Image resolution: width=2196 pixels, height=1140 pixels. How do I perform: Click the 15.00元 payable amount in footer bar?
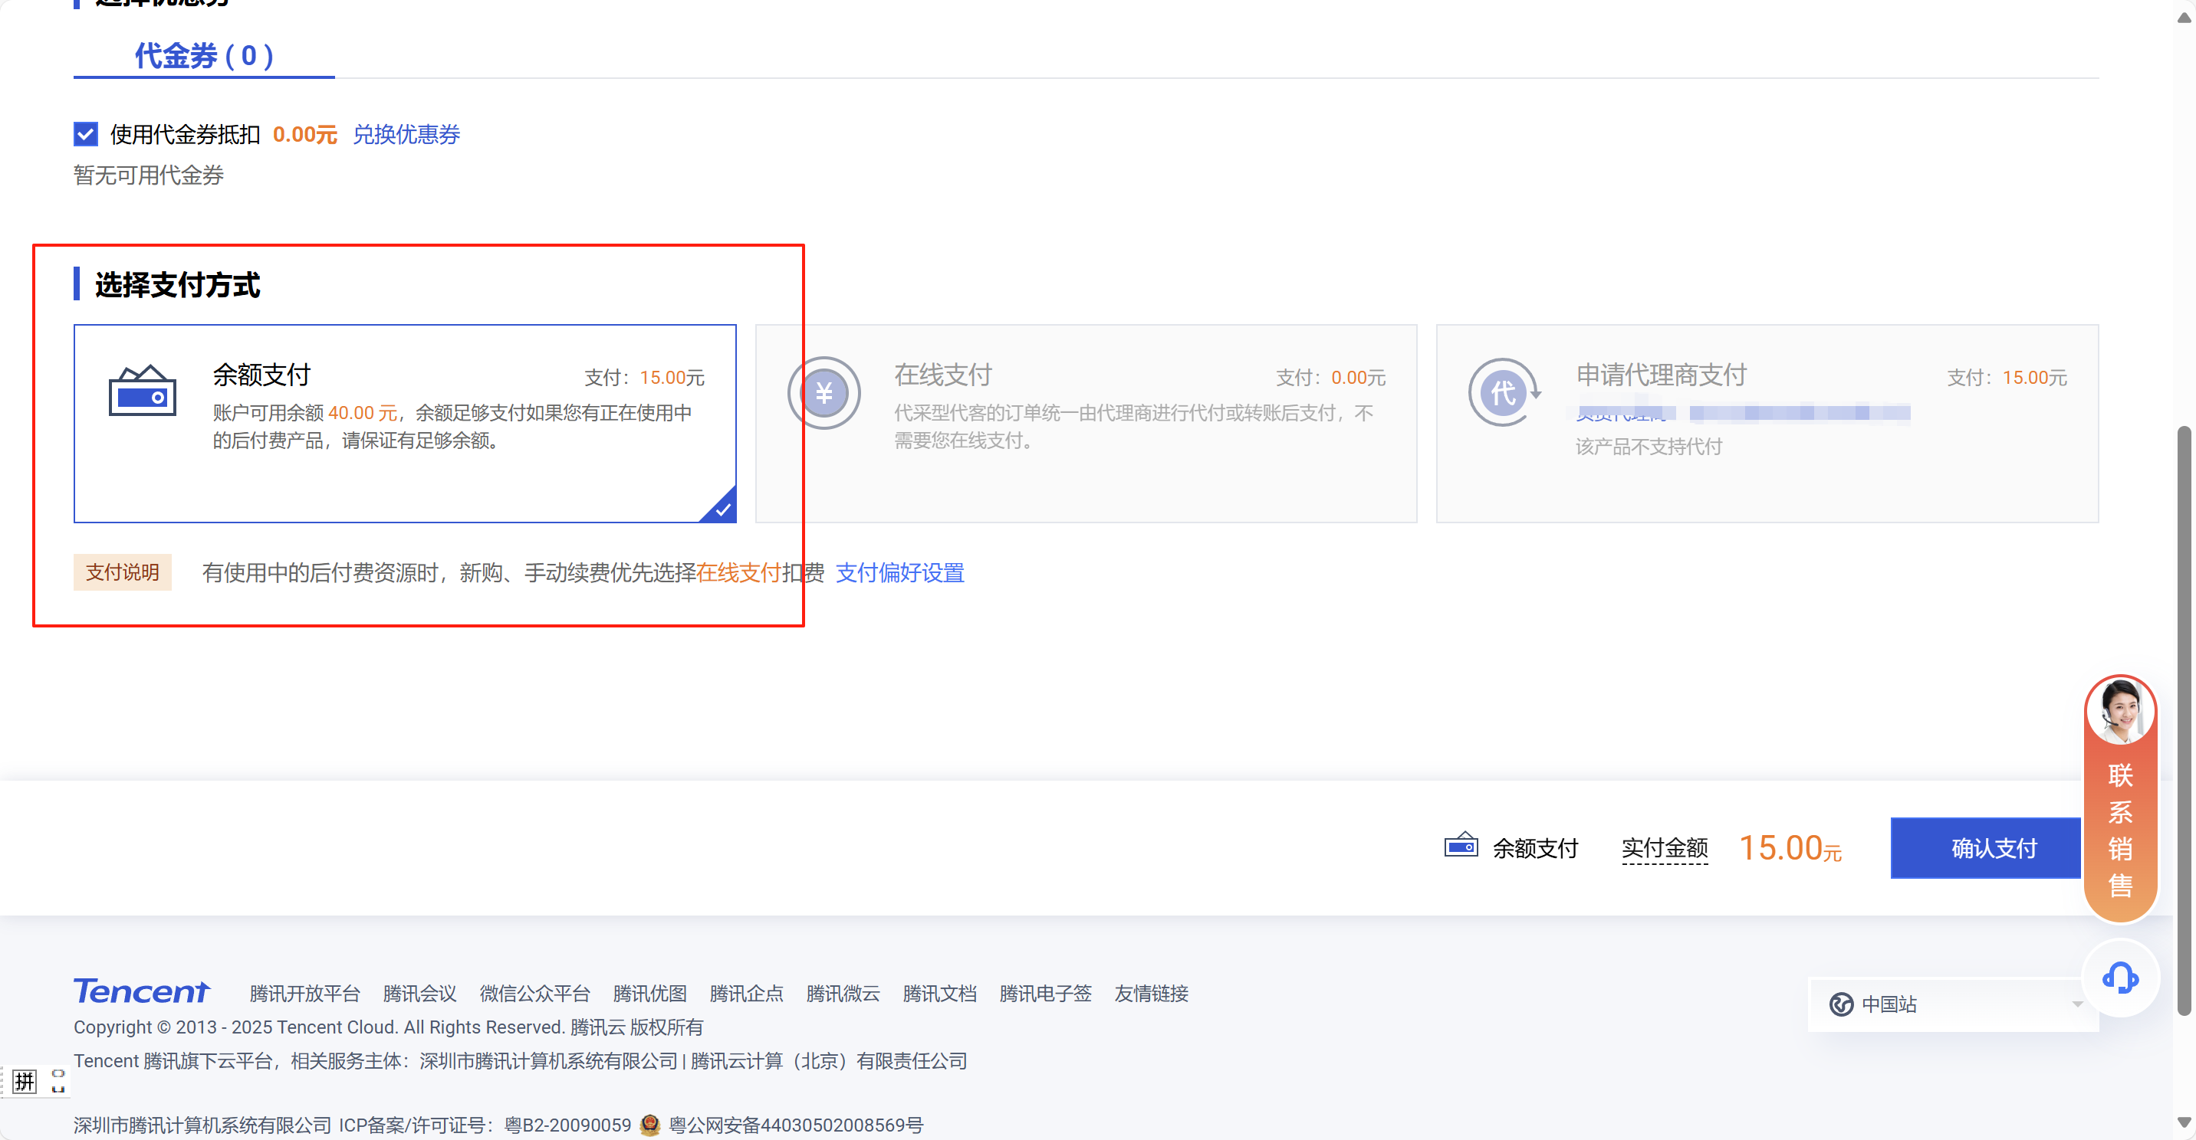click(x=1790, y=848)
